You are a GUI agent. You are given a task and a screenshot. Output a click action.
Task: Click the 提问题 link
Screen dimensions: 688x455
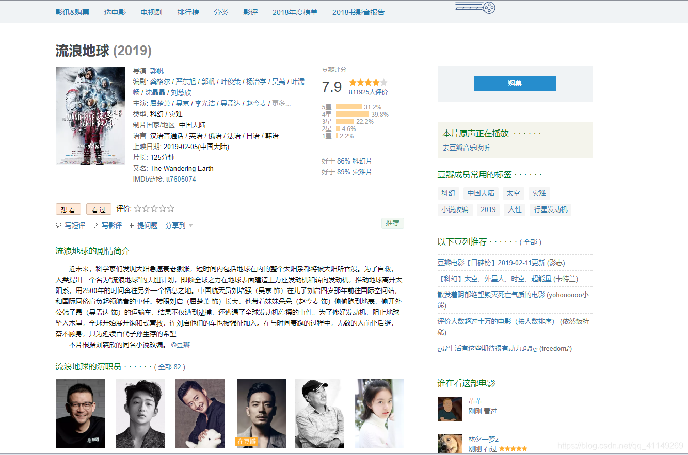[148, 225]
